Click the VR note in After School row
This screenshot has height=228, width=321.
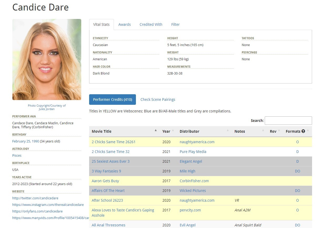[237, 200]
